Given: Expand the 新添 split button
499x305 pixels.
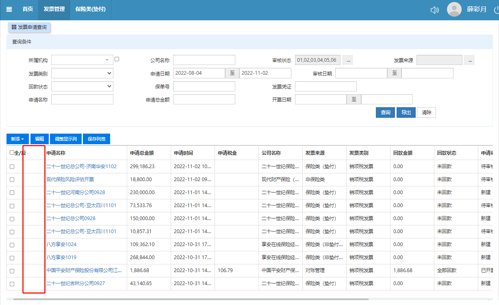Looking at the screenshot, I should tap(17, 139).
